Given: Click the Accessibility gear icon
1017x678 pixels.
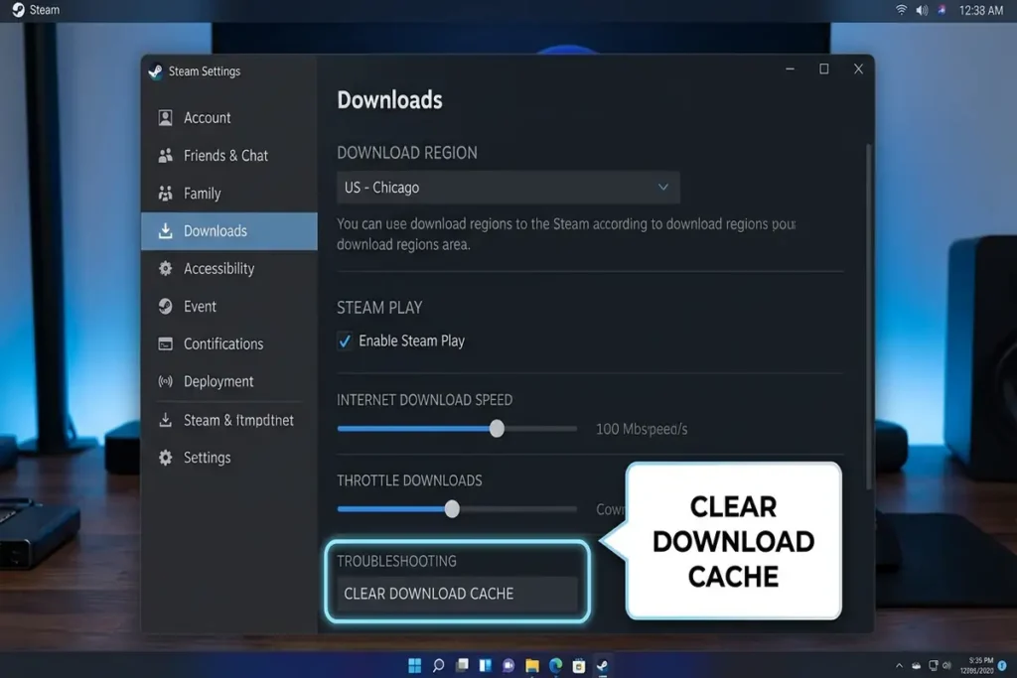Looking at the screenshot, I should coord(166,268).
